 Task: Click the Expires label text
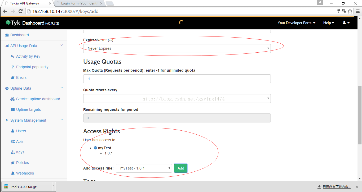click(x=90, y=40)
